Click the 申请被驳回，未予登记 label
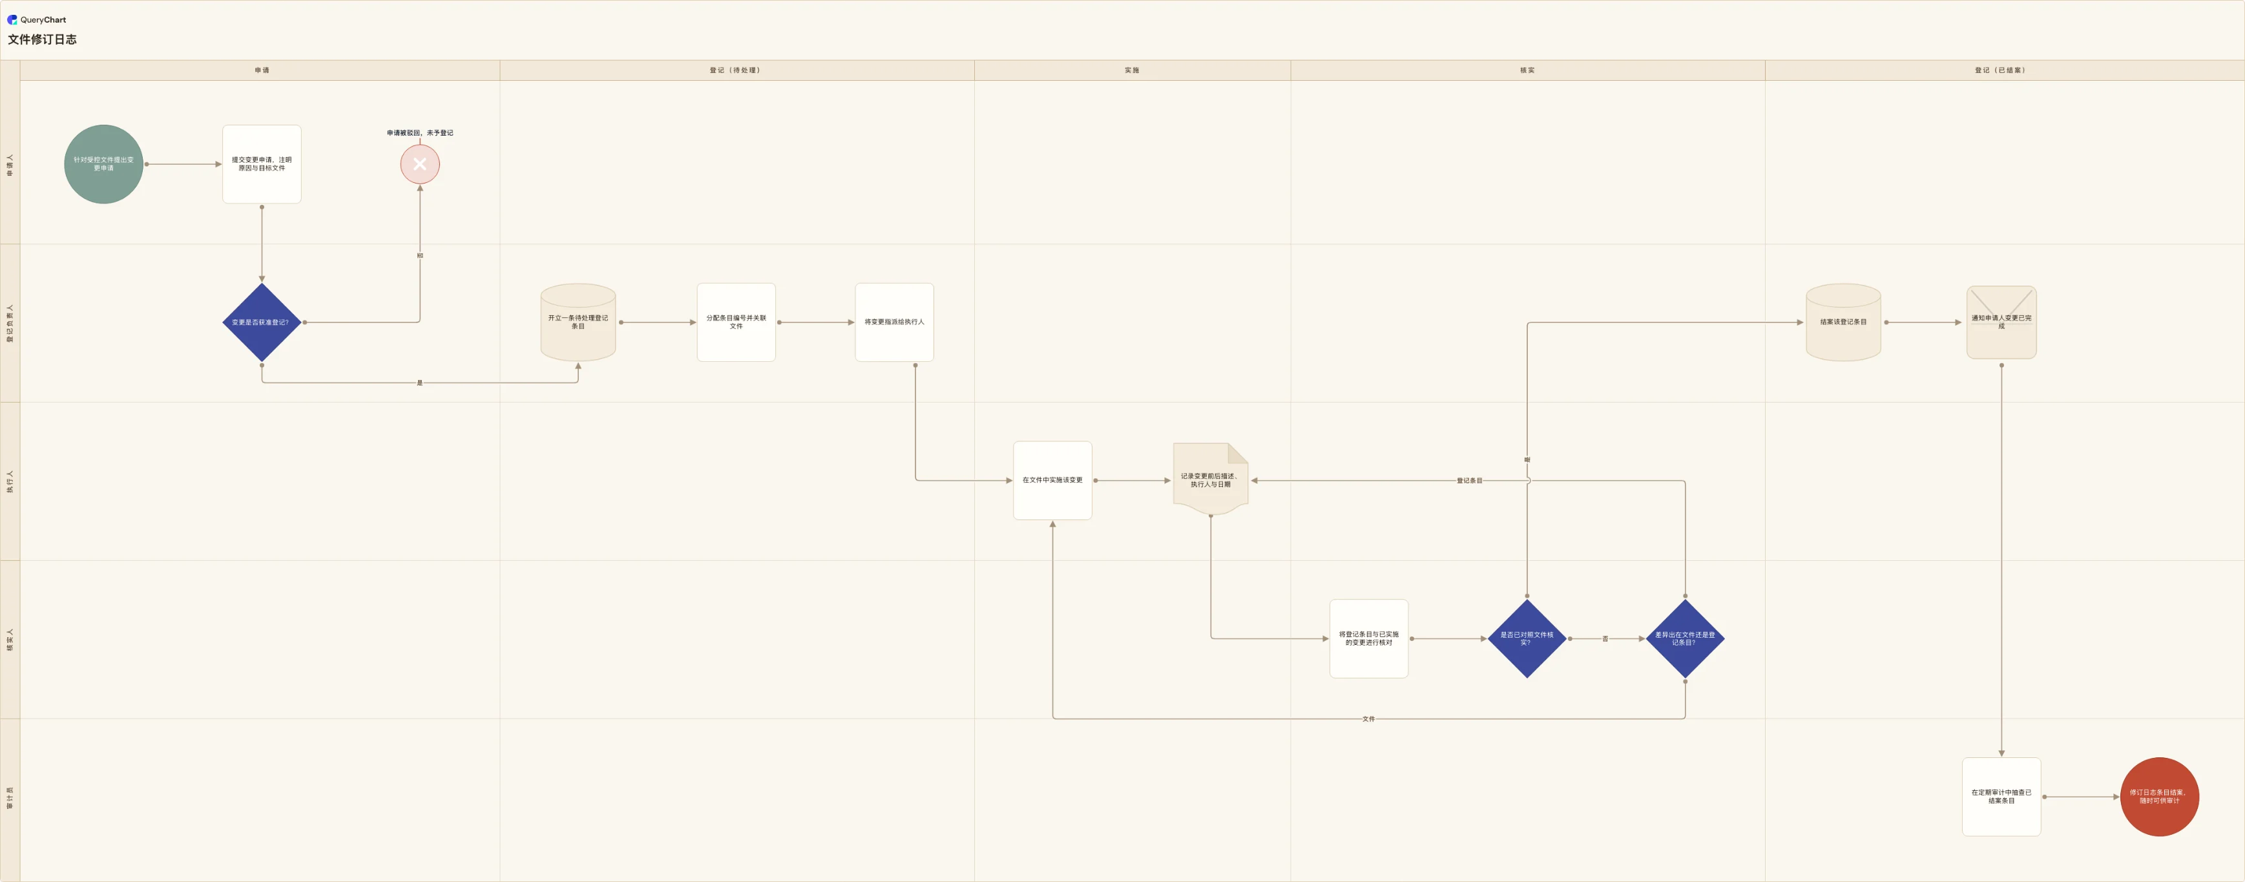Image resolution: width=2245 pixels, height=882 pixels. (420, 133)
